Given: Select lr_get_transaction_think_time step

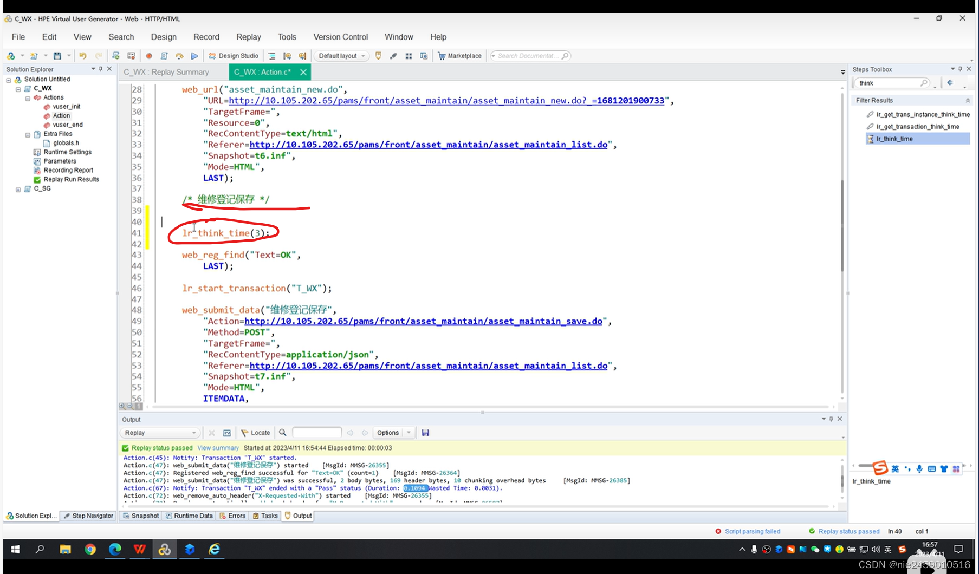Looking at the screenshot, I should [918, 127].
